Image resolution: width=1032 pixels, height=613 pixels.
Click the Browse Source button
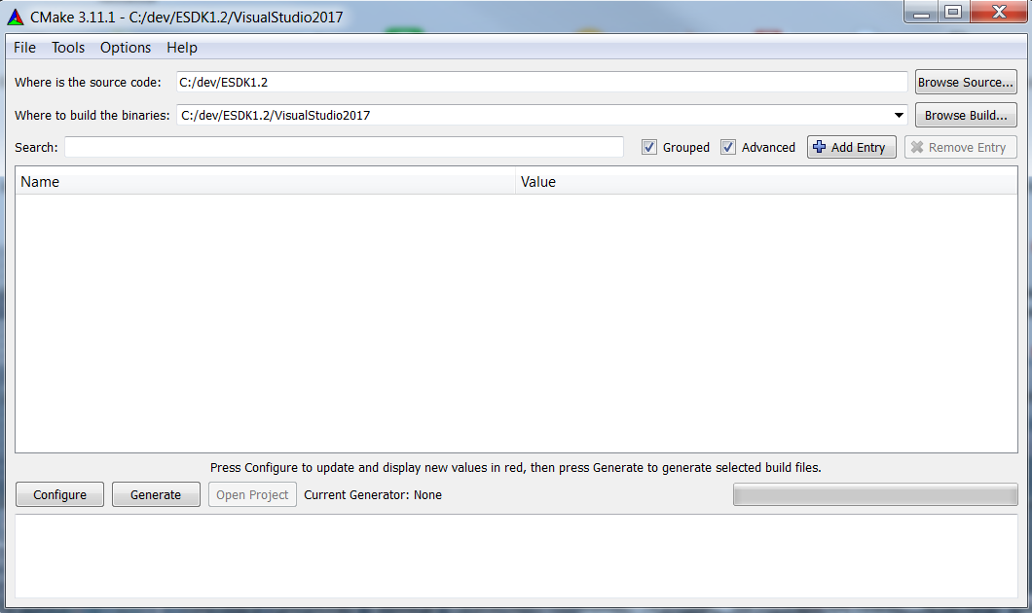(966, 82)
